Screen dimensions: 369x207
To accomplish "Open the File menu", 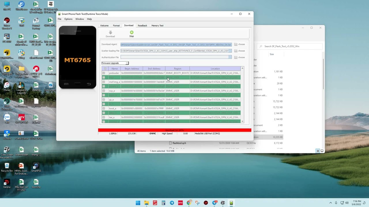I will point(59,19).
